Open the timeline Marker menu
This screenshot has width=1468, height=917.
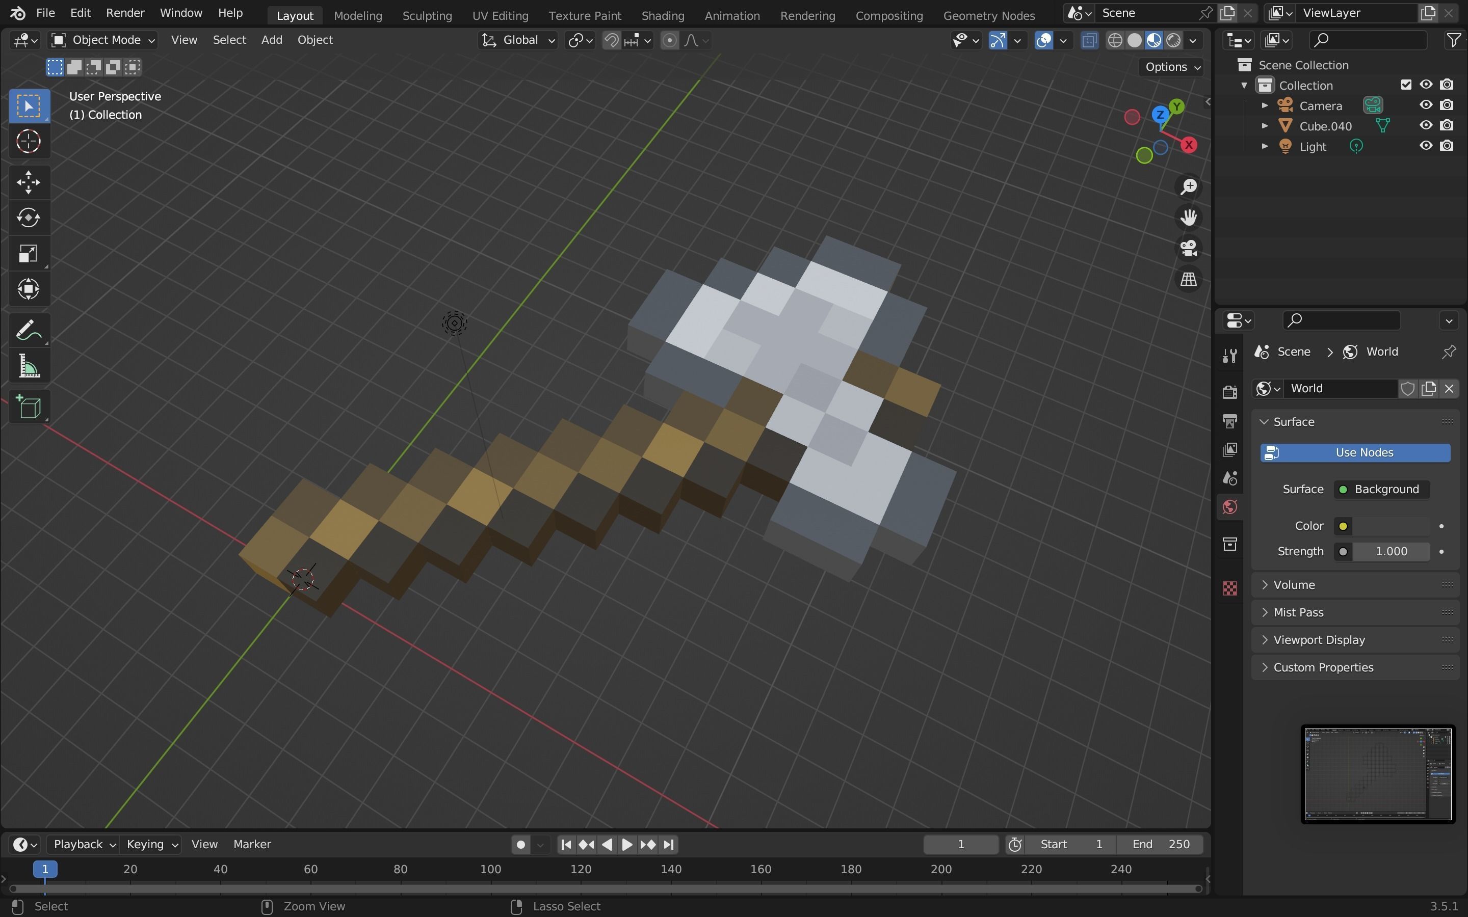pyautogui.click(x=252, y=845)
